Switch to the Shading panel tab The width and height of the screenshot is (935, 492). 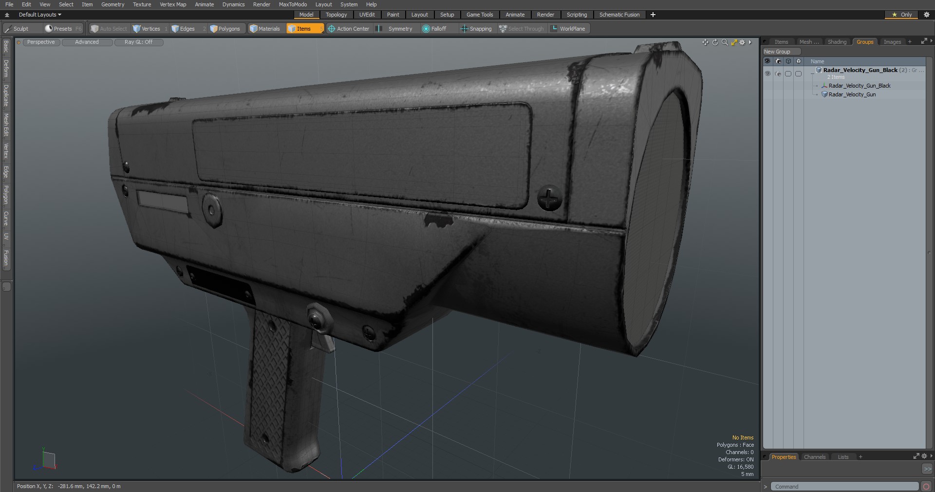(837, 42)
